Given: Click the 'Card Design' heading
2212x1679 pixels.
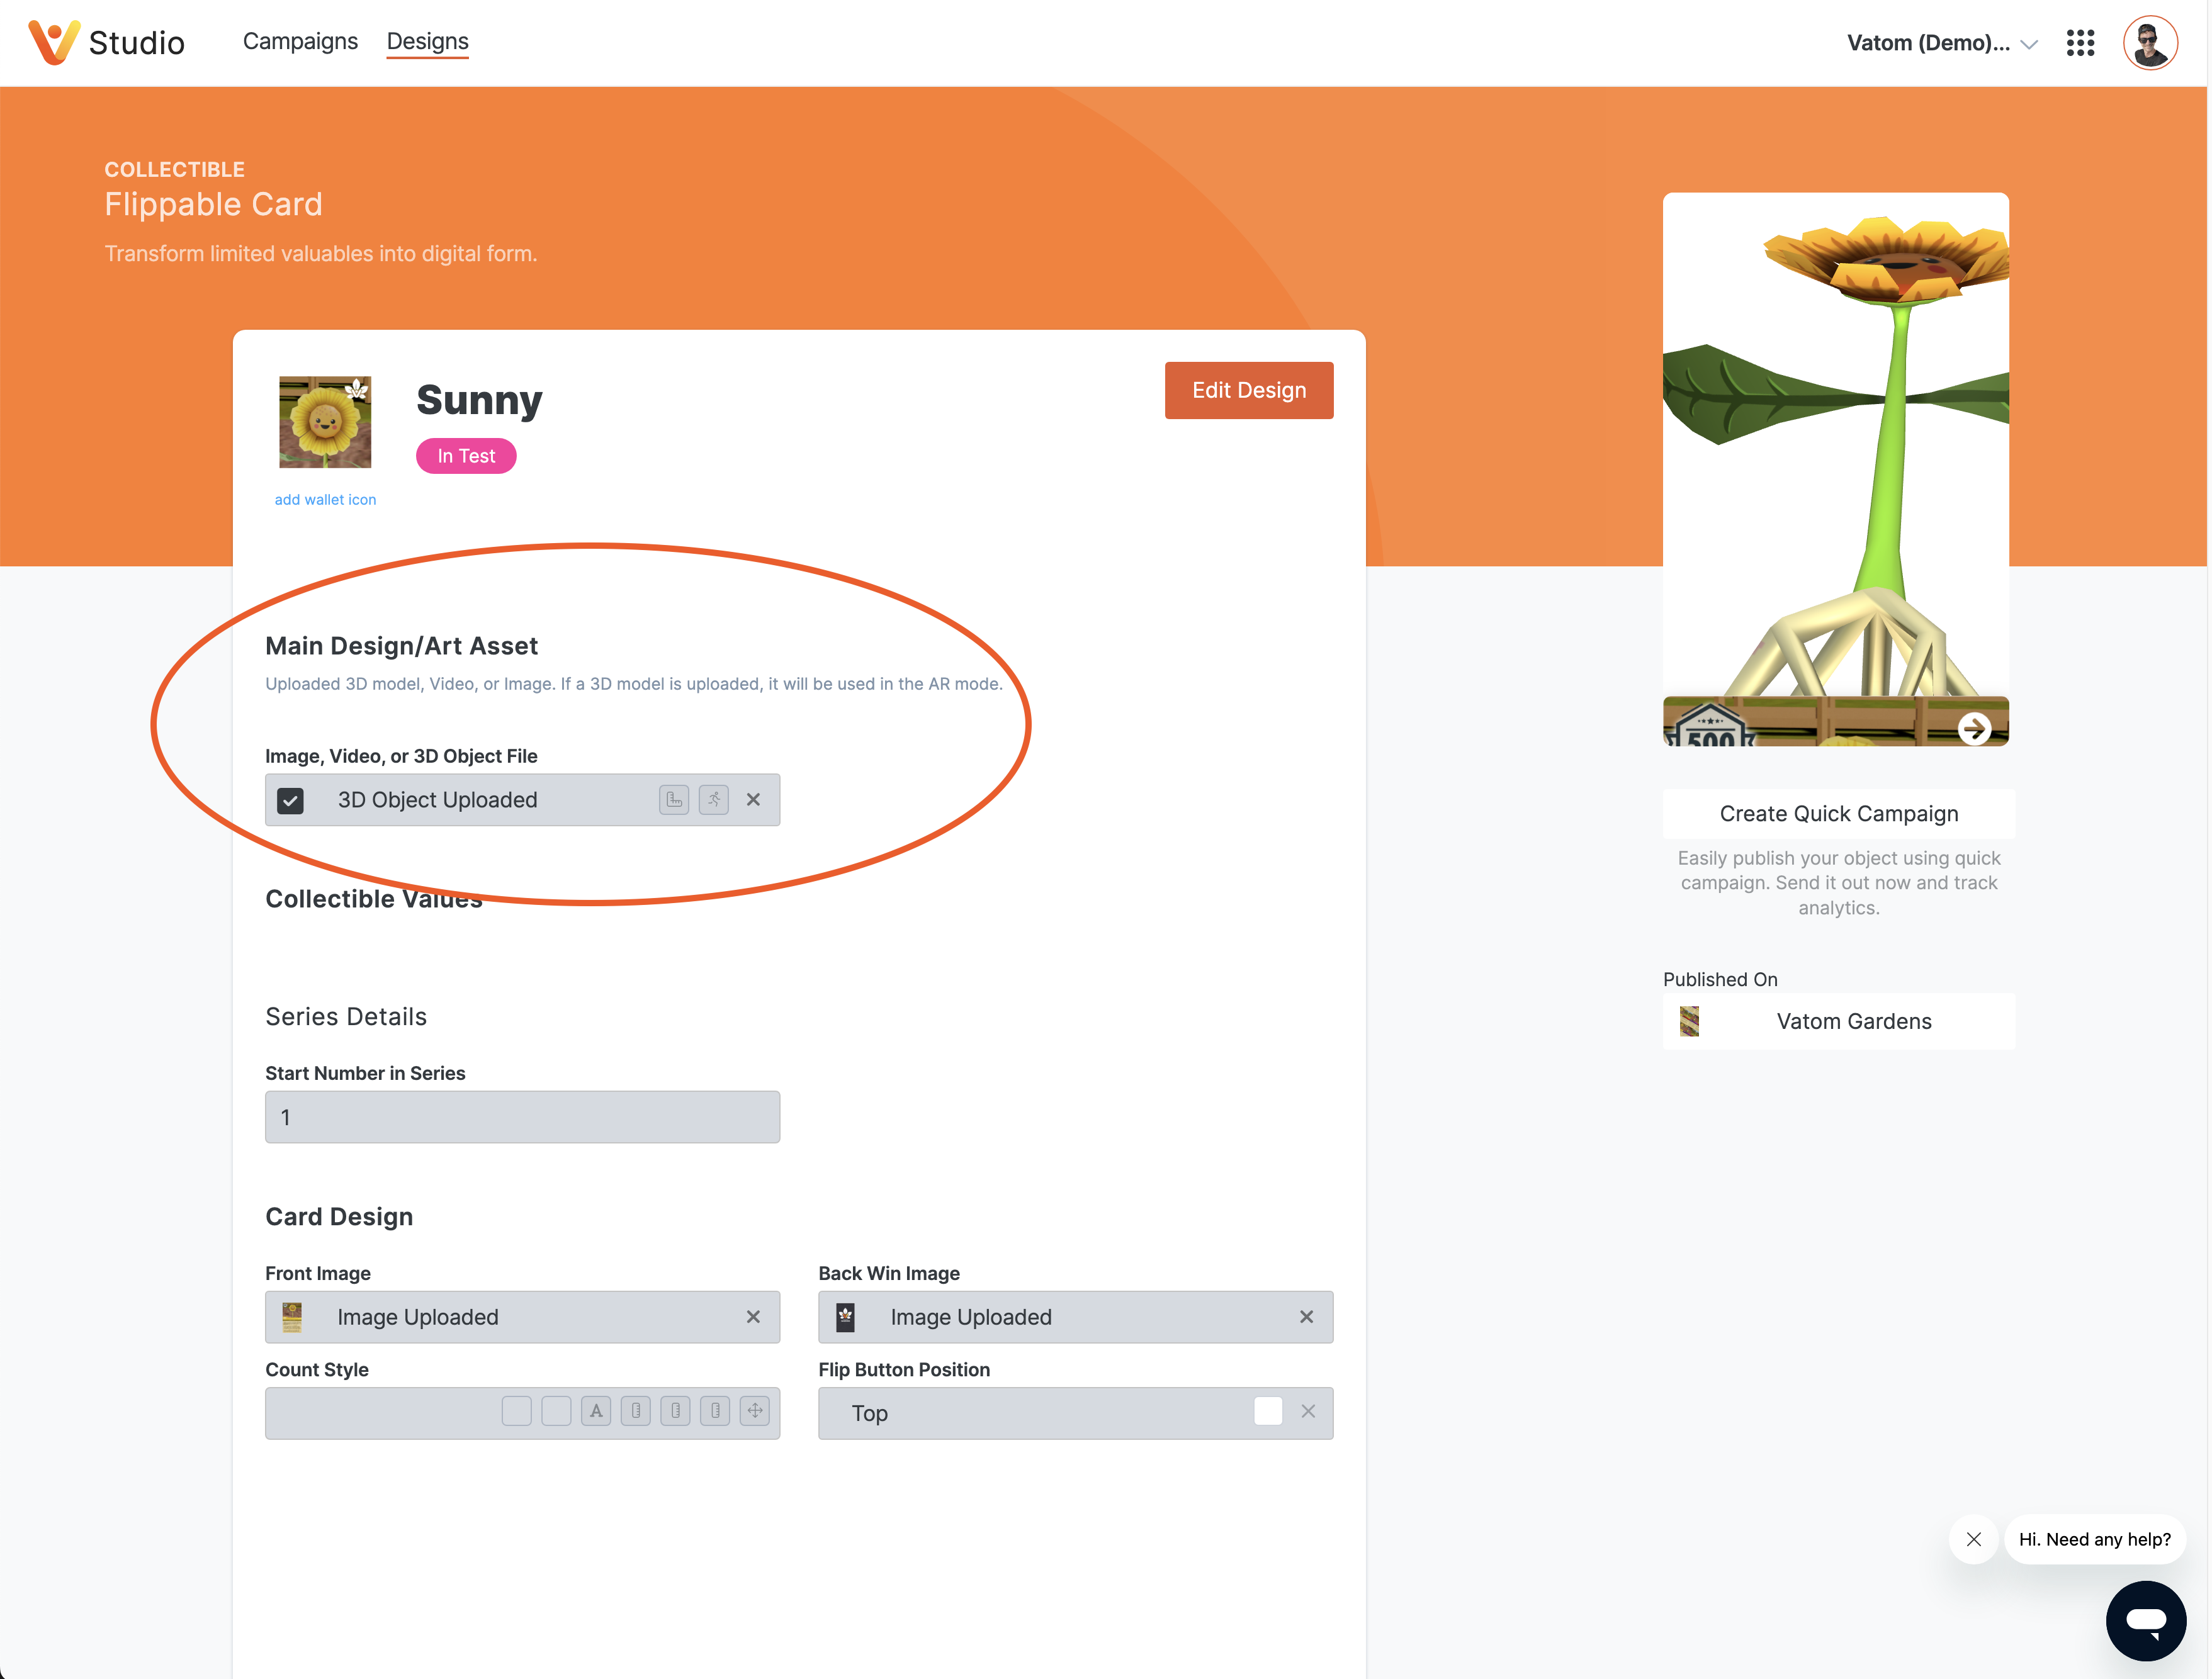Looking at the screenshot, I should click(339, 1216).
